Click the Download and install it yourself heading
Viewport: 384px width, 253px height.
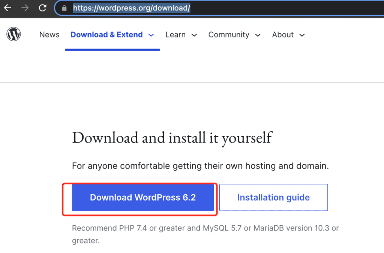click(172, 138)
